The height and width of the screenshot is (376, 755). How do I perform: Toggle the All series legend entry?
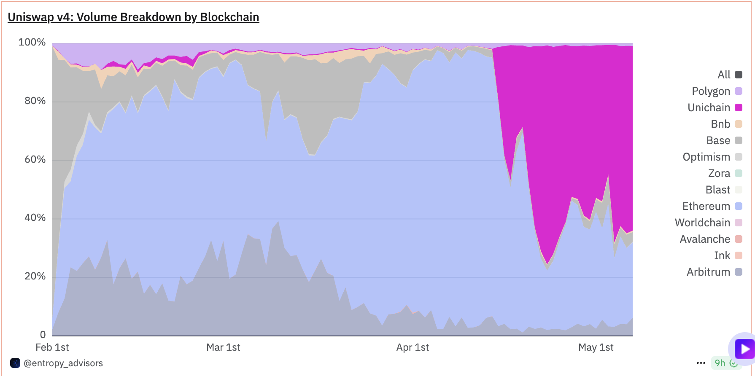click(724, 75)
